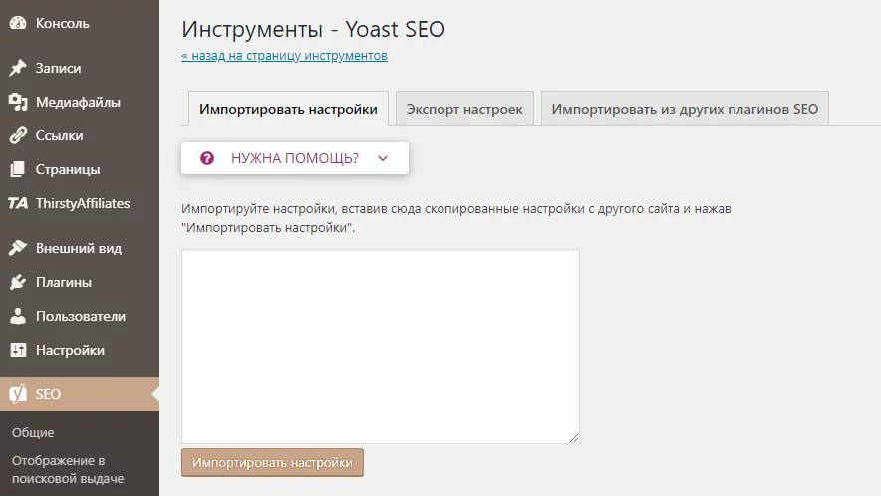Expand the НУЖНА ПОМОЩЬ chevron arrow
This screenshot has width=881, height=496.
point(383,159)
